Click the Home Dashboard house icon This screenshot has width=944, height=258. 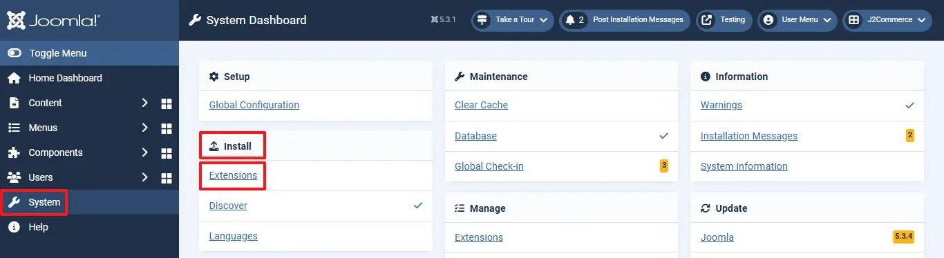pos(14,78)
